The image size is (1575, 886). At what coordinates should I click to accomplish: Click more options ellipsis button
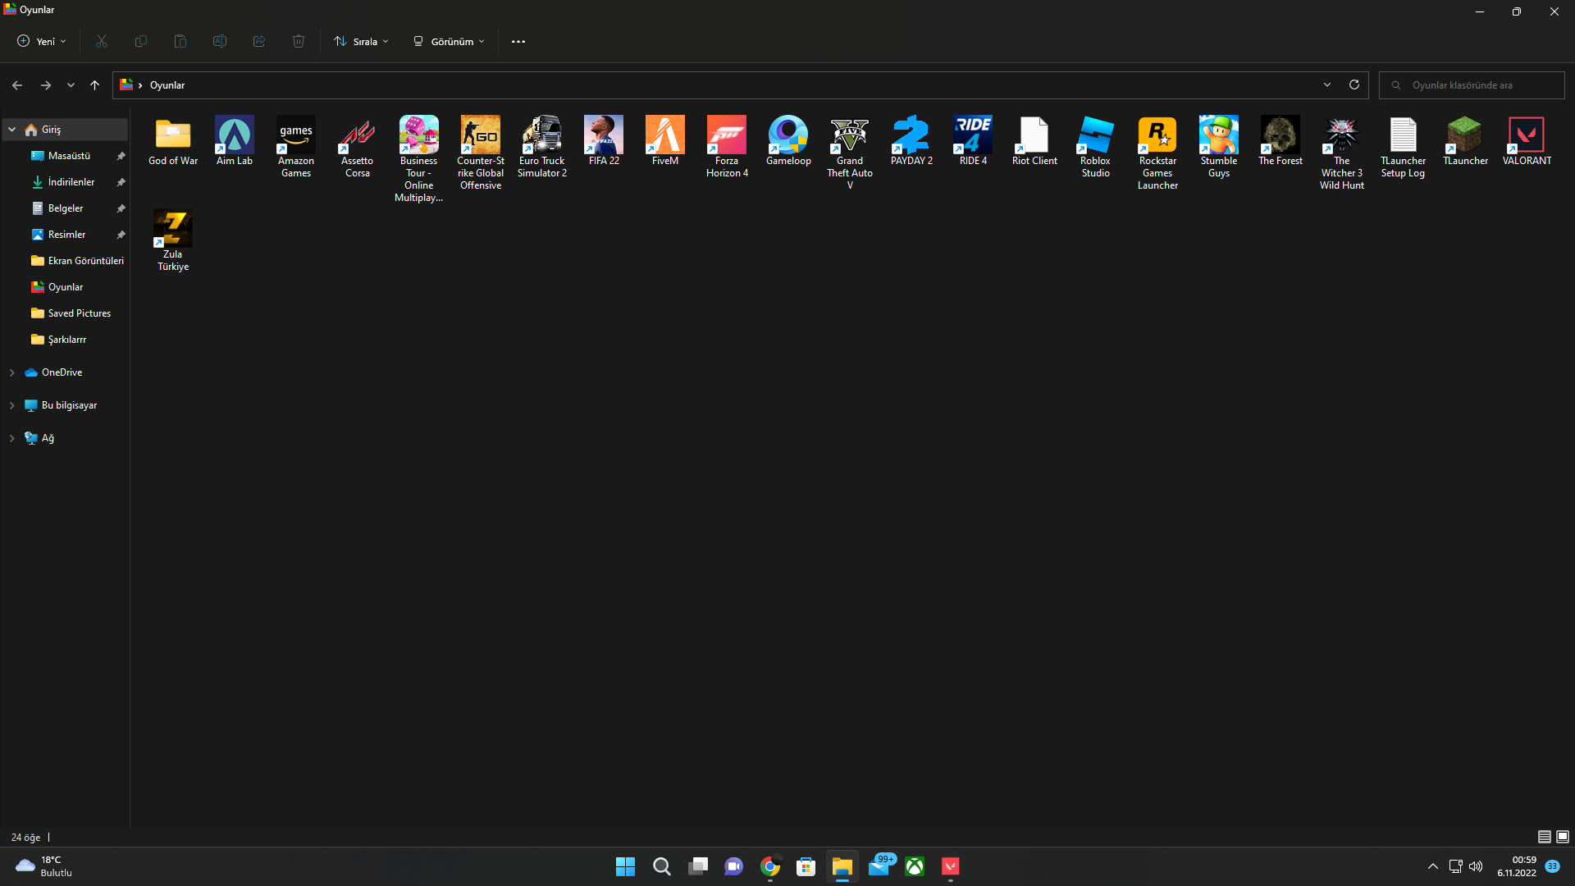518,41
